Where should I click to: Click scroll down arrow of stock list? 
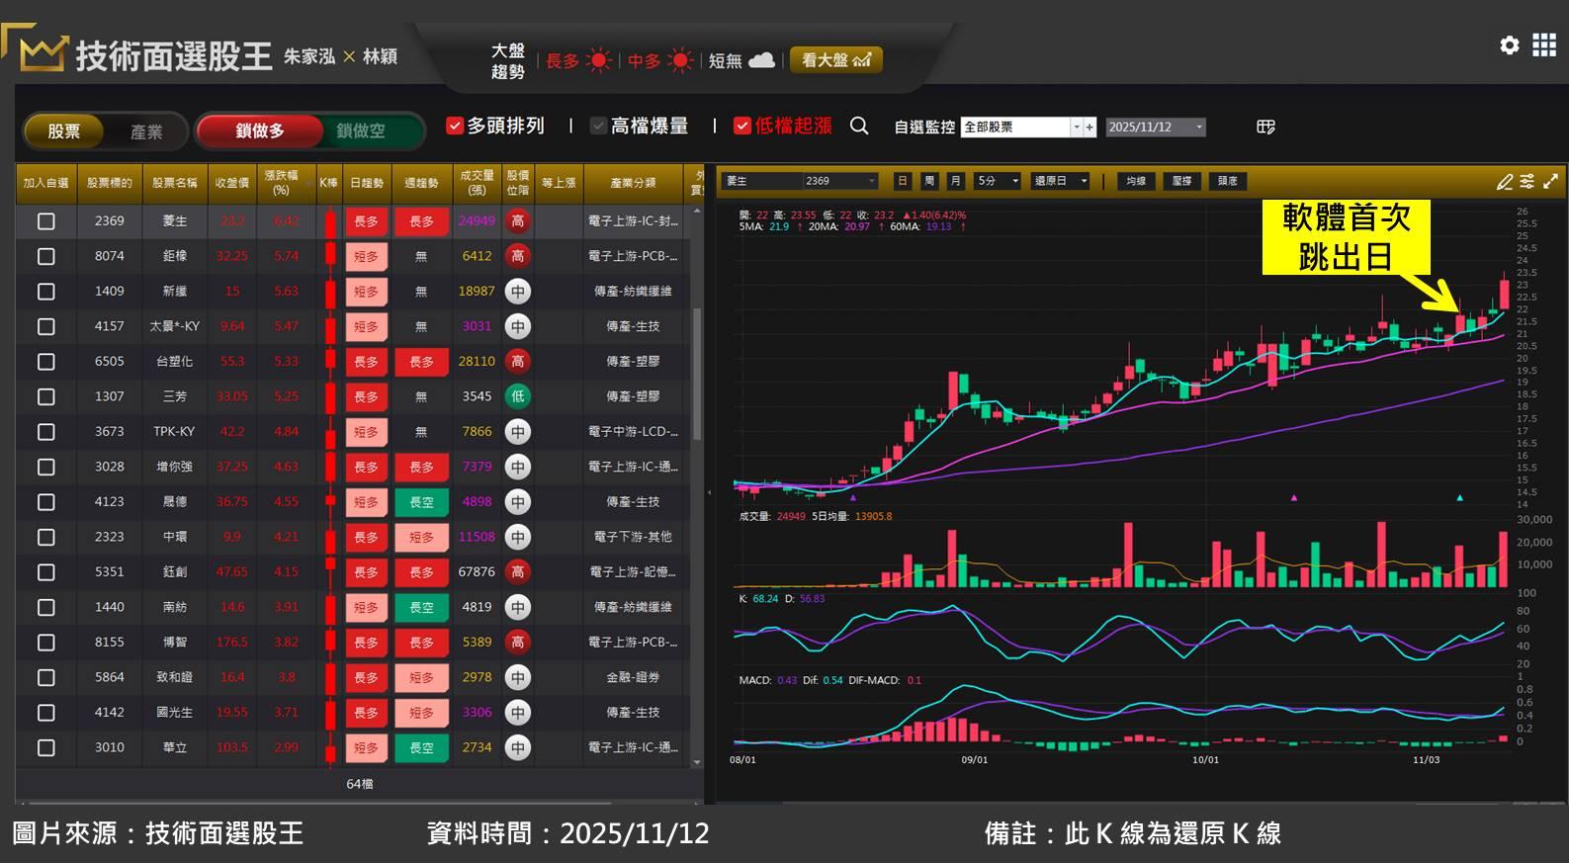[697, 762]
